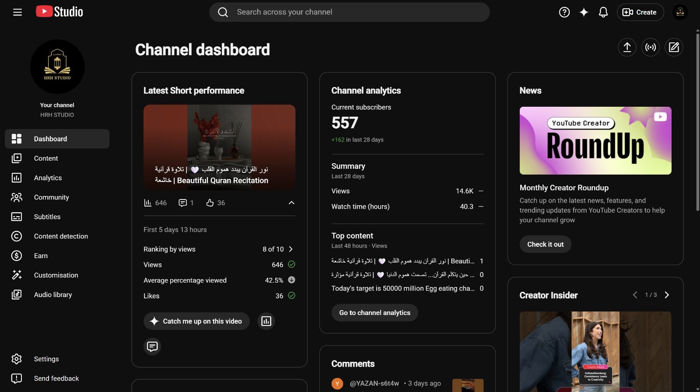The image size is (700, 392).
Task: Expand Ranking by views chevron arrow
Action: [x=291, y=249]
